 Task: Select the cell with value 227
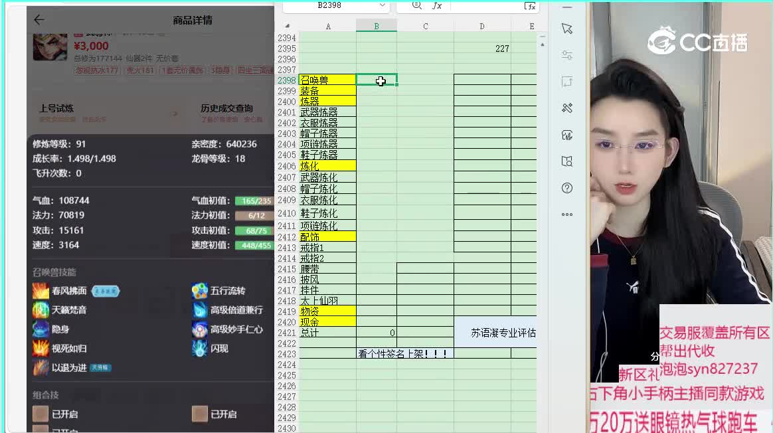click(482, 48)
